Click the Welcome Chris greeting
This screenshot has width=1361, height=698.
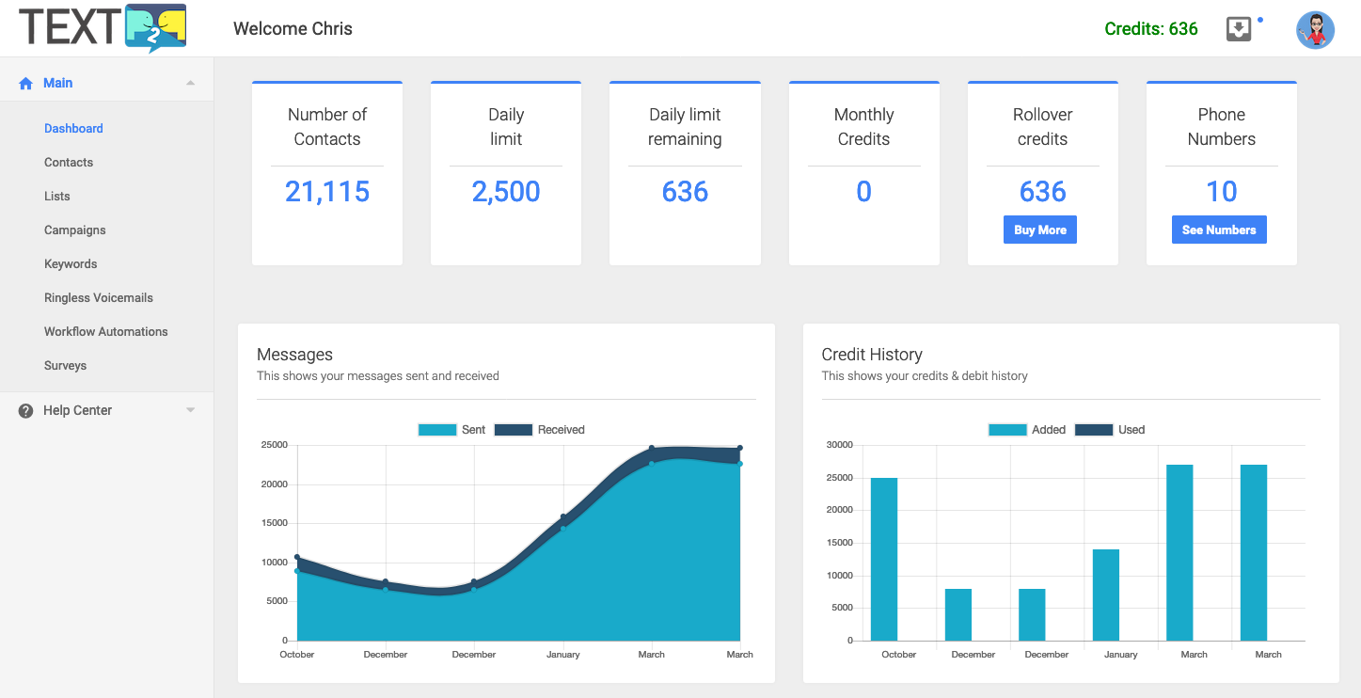(x=293, y=29)
